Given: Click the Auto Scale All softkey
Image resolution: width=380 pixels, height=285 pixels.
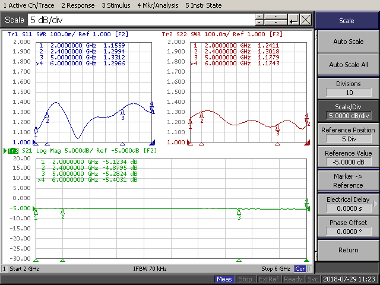Looking at the screenshot, I should pyautogui.click(x=349, y=65).
